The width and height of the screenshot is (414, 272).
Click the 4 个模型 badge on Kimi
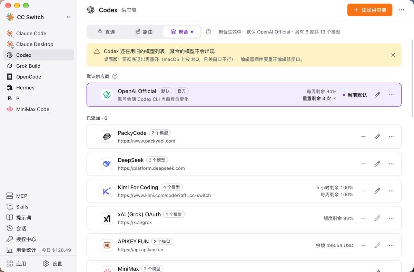[x=171, y=187]
